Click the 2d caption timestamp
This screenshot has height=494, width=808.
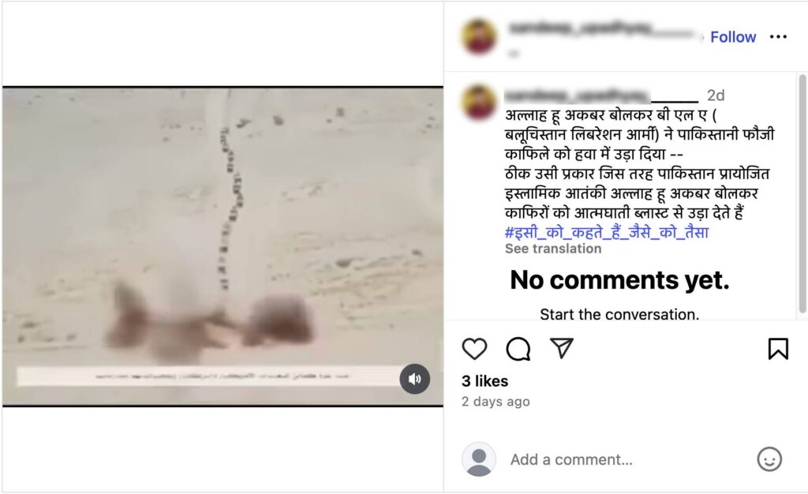click(716, 95)
